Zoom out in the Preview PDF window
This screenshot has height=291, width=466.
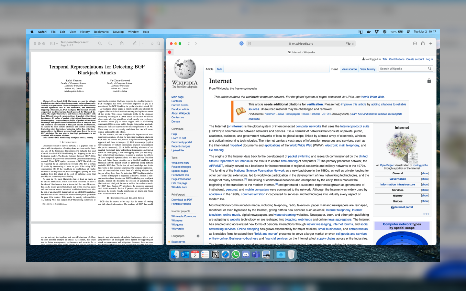(100, 43)
